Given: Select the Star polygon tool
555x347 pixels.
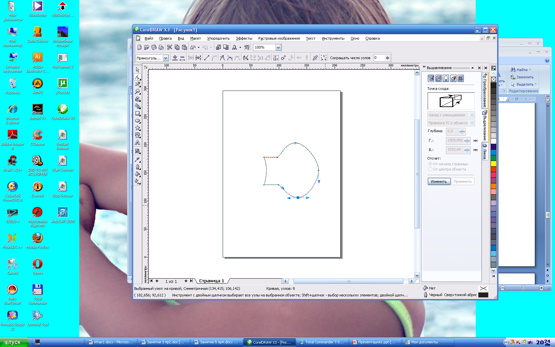Looking at the screenshot, I should coord(138,128).
